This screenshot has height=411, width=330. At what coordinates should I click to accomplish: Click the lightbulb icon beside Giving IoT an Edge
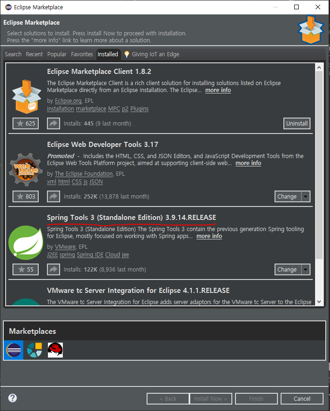[127, 54]
